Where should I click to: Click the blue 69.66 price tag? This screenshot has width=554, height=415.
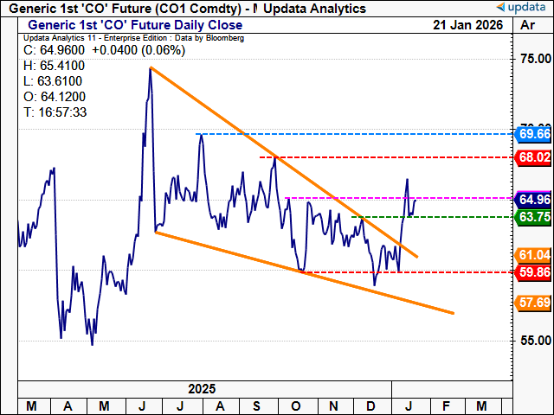[x=532, y=134]
